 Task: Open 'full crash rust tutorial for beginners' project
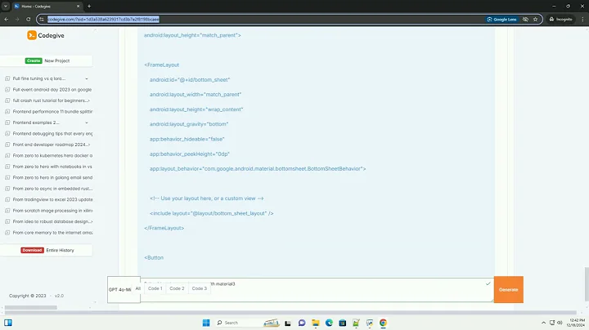[51, 100]
